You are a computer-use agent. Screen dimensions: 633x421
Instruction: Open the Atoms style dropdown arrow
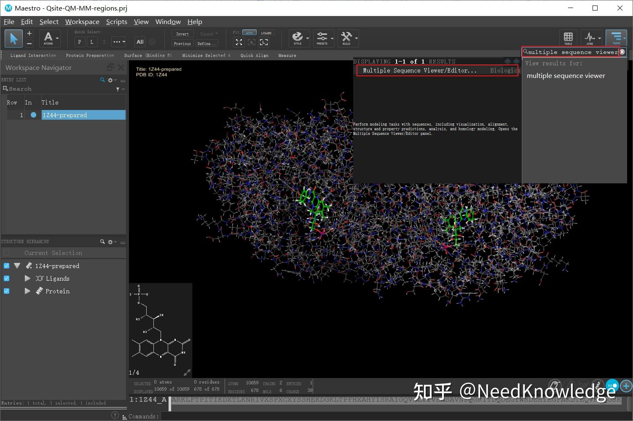coord(57,38)
